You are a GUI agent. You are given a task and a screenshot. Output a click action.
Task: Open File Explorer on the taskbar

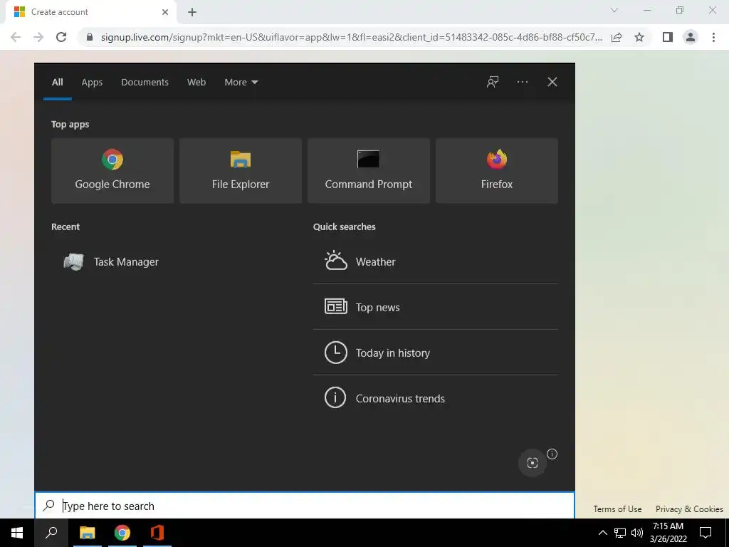click(x=87, y=533)
